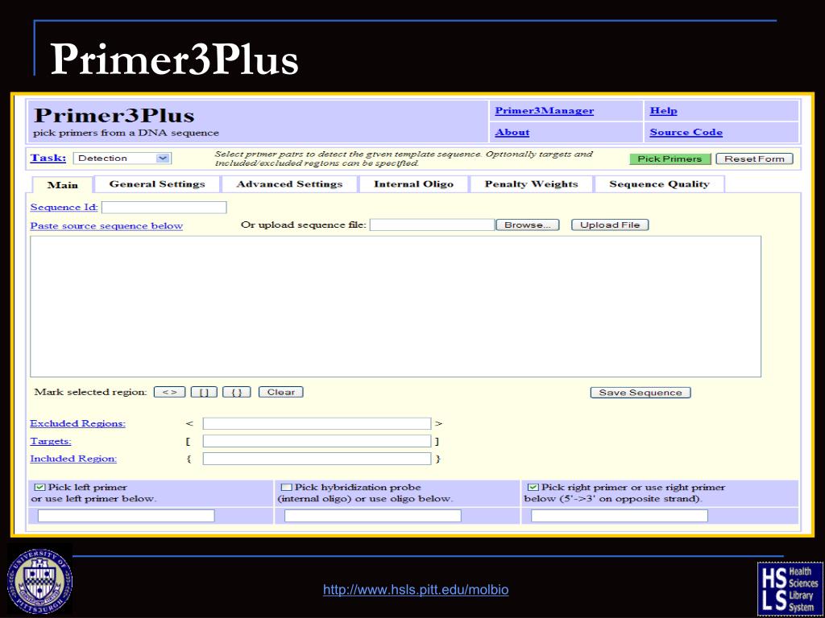Uncheck the Pick right primer checkbox
Screen dimensions: 825x618
pos(533,488)
